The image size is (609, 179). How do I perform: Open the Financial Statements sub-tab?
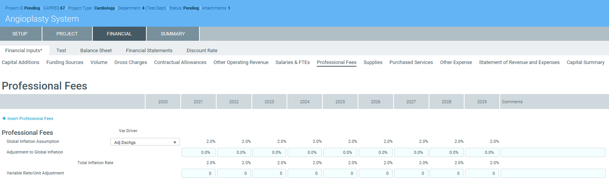click(149, 50)
